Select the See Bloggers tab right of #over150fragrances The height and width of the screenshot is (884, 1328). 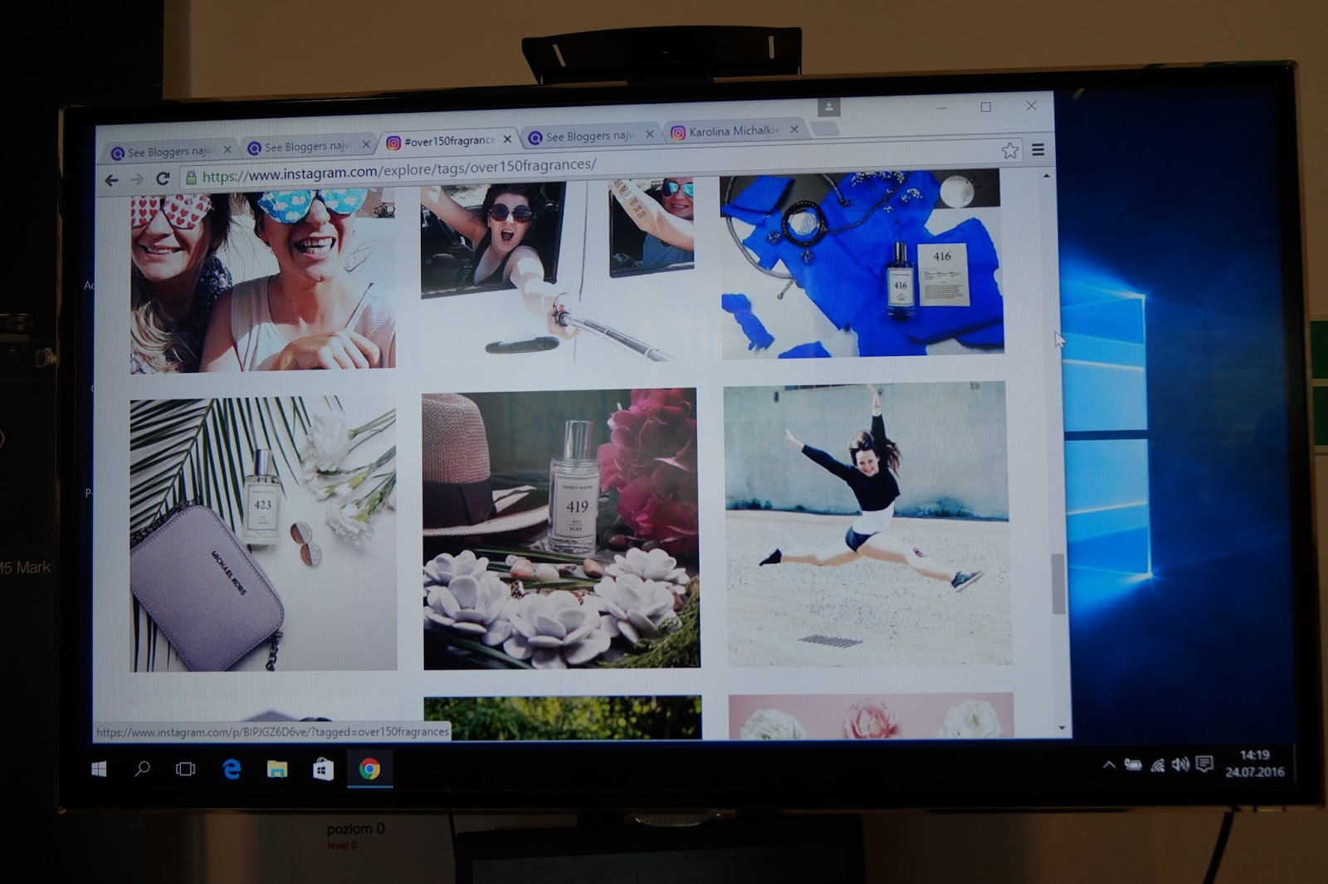coord(590,136)
